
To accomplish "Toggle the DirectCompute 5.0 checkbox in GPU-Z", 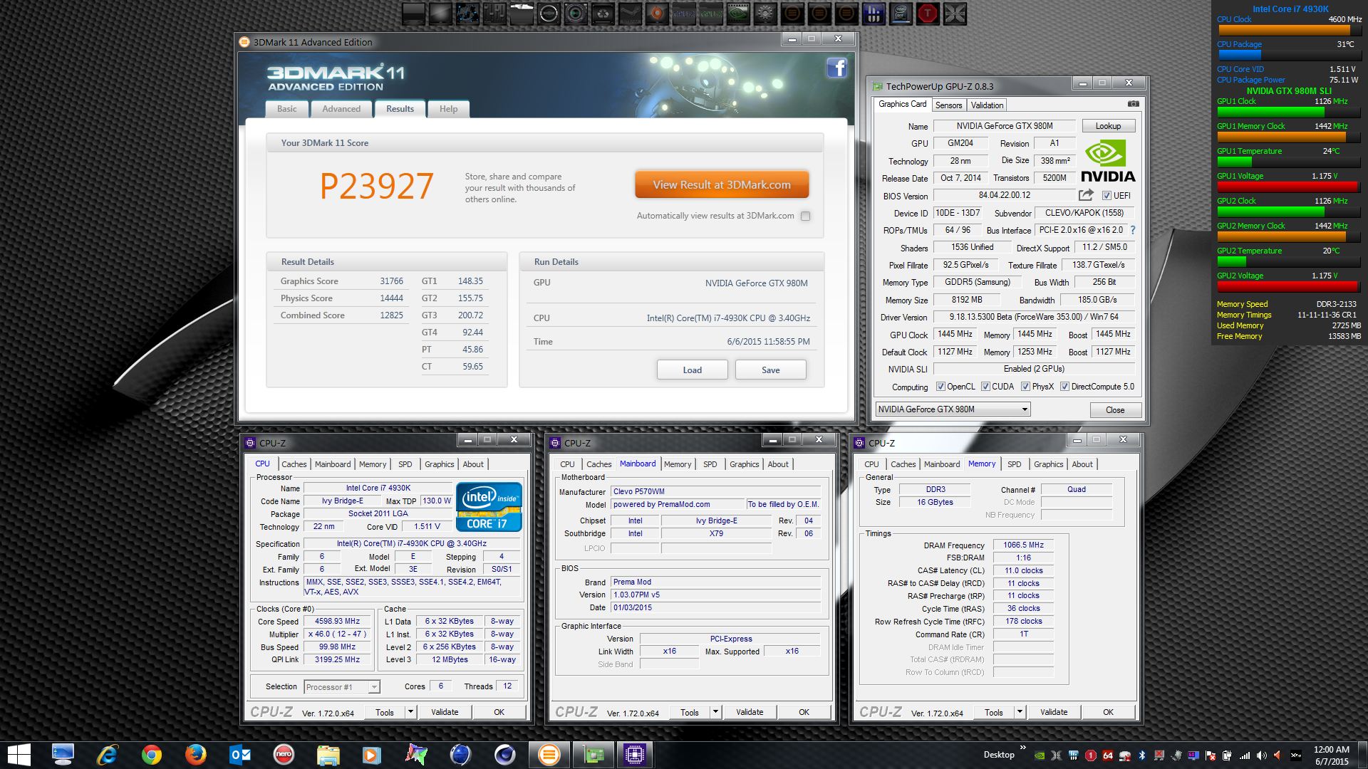I will pyautogui.click(x=1064, y=387).
